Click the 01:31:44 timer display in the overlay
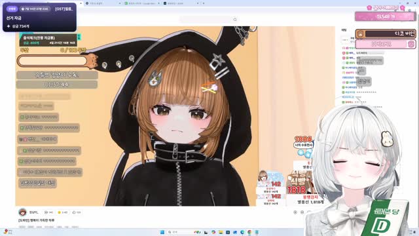 (x=57, y=85)
